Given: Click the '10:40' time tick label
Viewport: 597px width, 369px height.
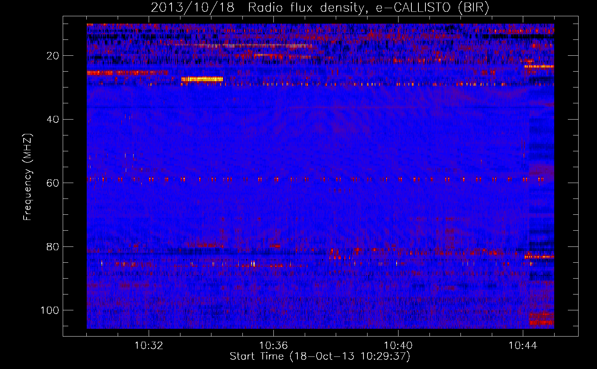Looking at the screenshot, I should [398, 346].
